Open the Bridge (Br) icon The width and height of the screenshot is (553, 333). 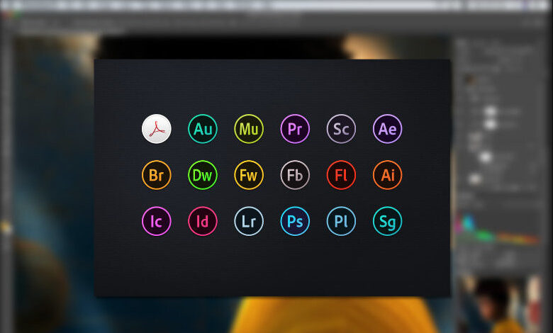pos(157,175)
